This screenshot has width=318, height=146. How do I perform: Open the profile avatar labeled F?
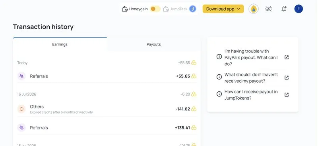pos(299,9)
